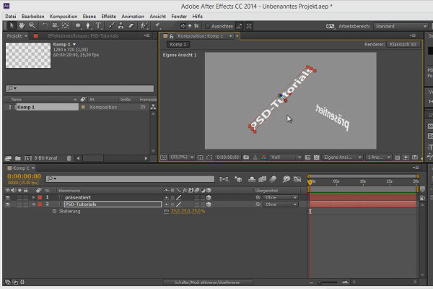The height and width of the screenshot is (289, 433).
Task: Open the Effekte menu
Action: [x=108, y=17]
